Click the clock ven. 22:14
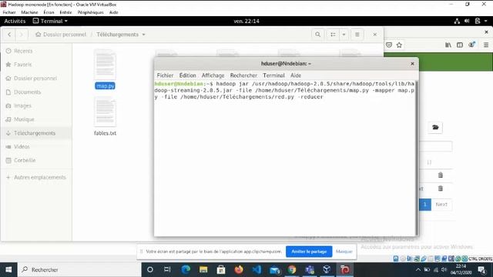Screen dimensions: 493x277 coord(246,21)
